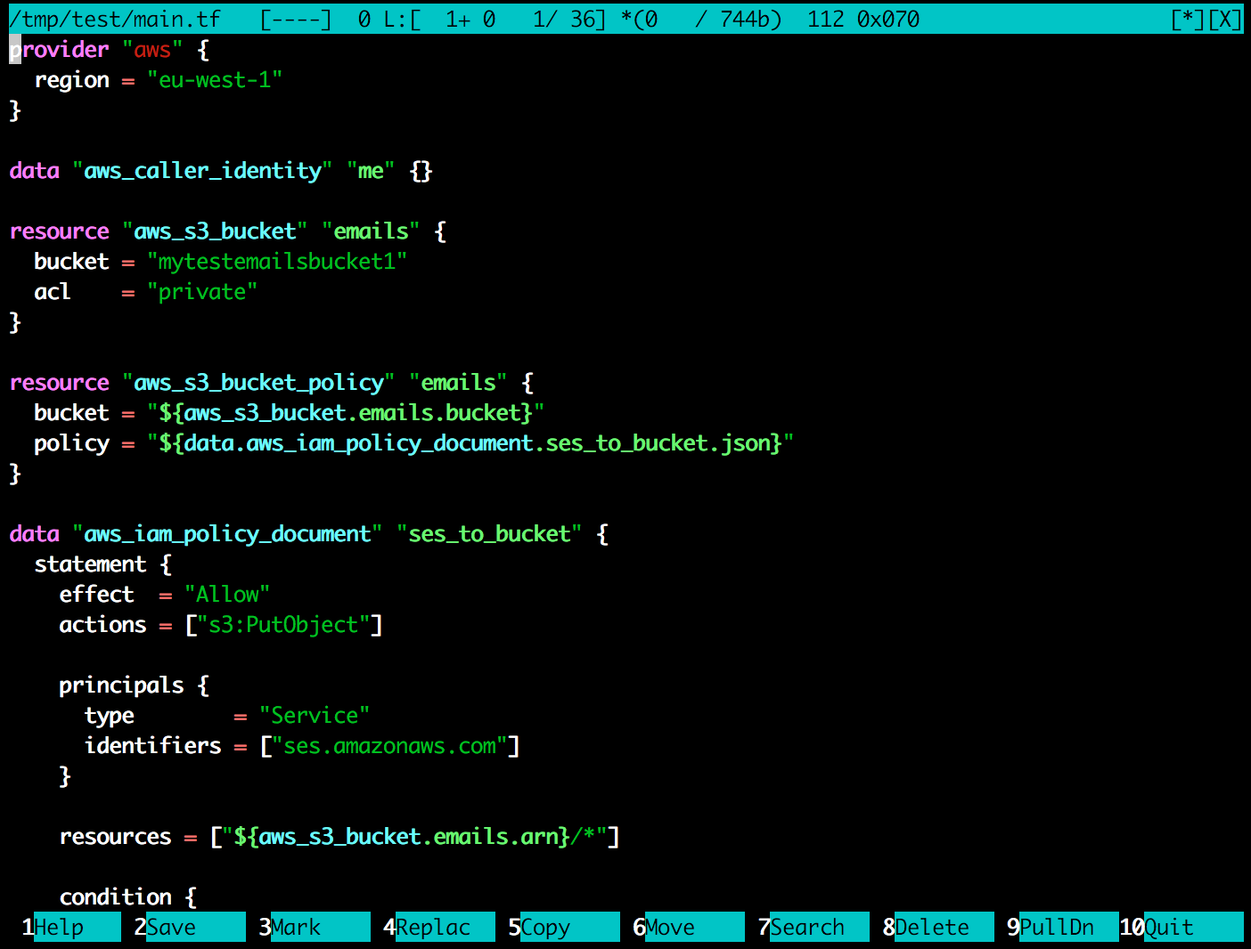The width and height of the screenshot is (1251, 949).
Task: Click the Delete function key button
Action: [x=938, y=927]
